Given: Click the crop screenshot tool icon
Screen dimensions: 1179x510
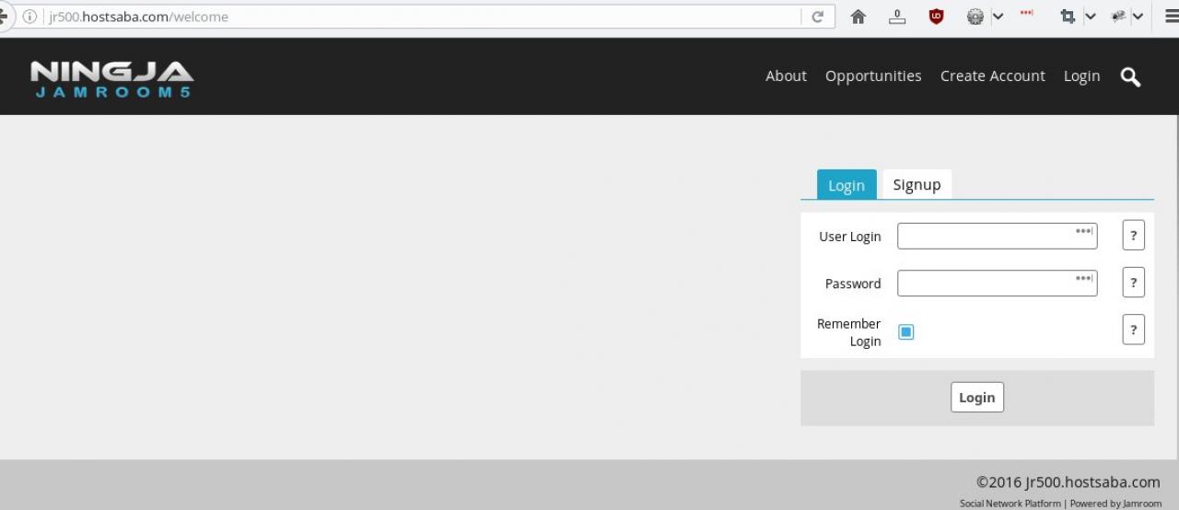Looking at the screenshot, I should 1068,17.
